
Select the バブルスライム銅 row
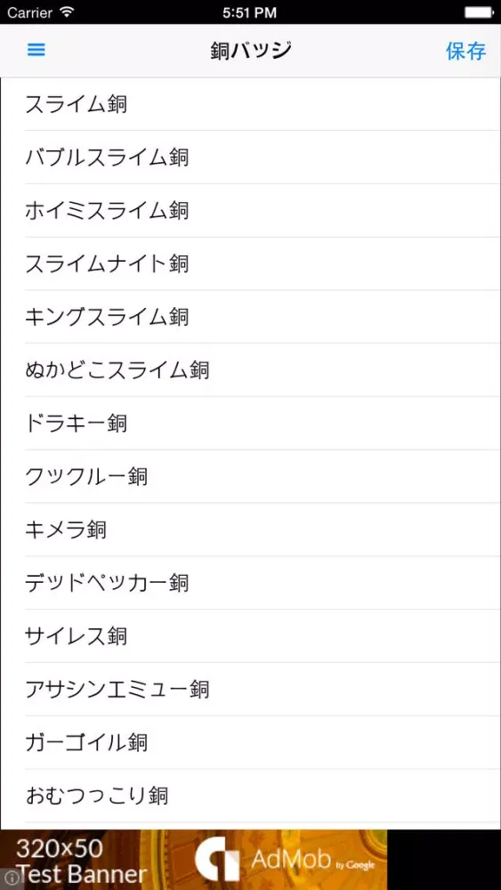coord(250,158)
